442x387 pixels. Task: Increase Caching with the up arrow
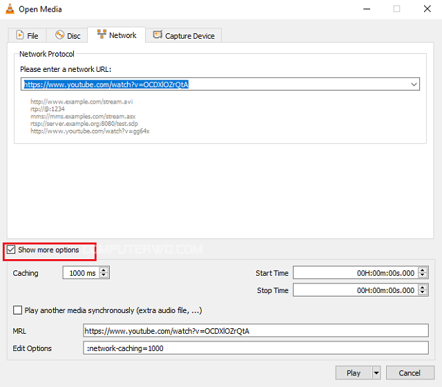(x=104, y=270)
